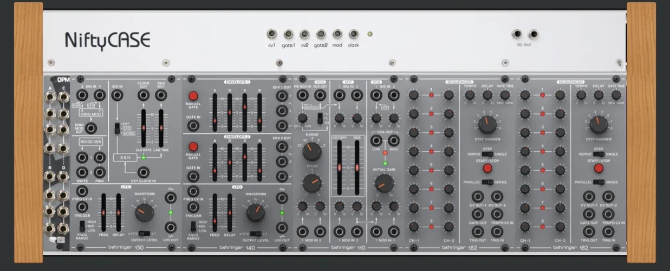Click the gate1 jack on NiftyCASE

pos(289,34)
